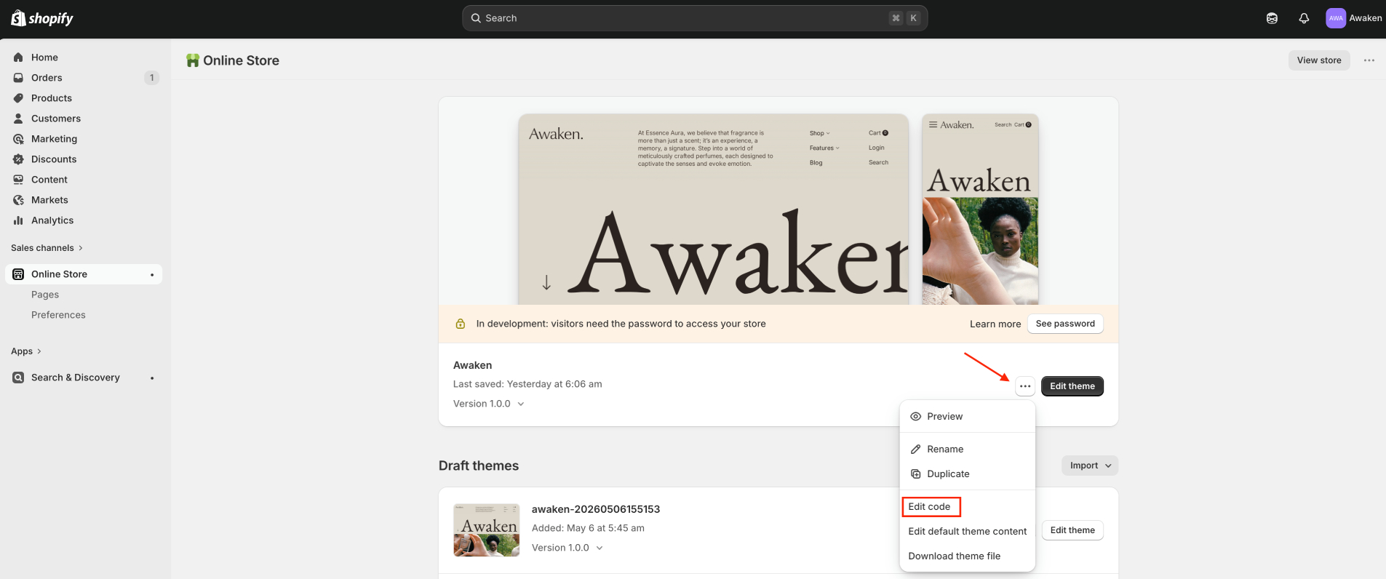Image resolution: width=1386 pixels, height=579 pixels.
Task: Open the Discounts badge icon
Action: [18, 159]
